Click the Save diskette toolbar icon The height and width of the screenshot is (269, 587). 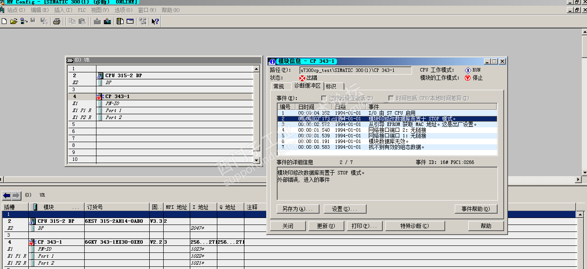(33, 21)
